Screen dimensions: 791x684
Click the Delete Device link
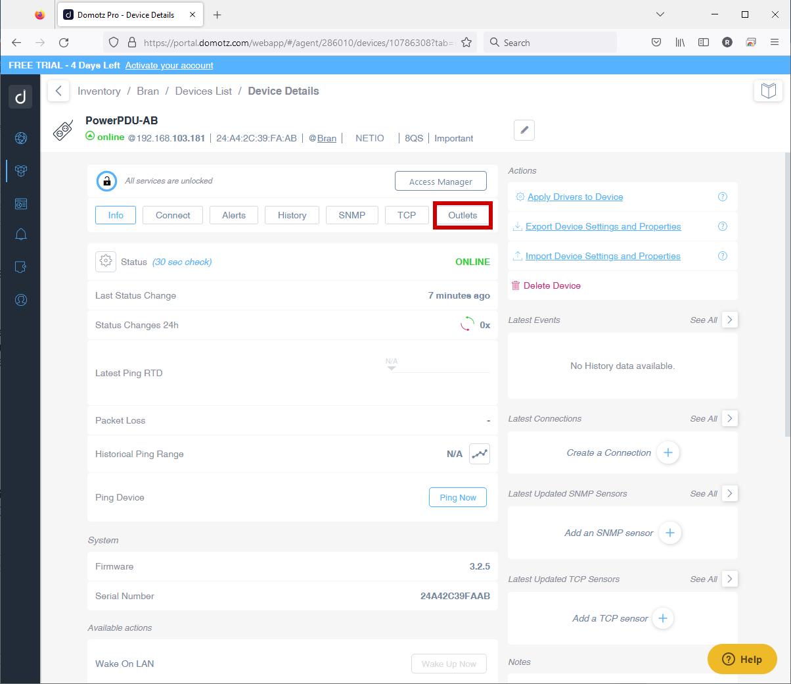coord(552,285)
